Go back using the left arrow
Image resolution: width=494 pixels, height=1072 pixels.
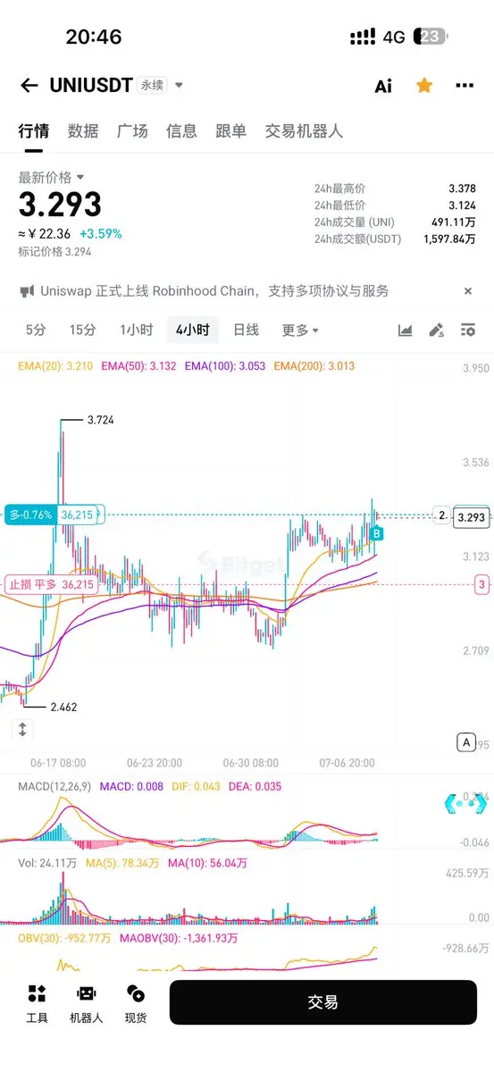[29, 86]
